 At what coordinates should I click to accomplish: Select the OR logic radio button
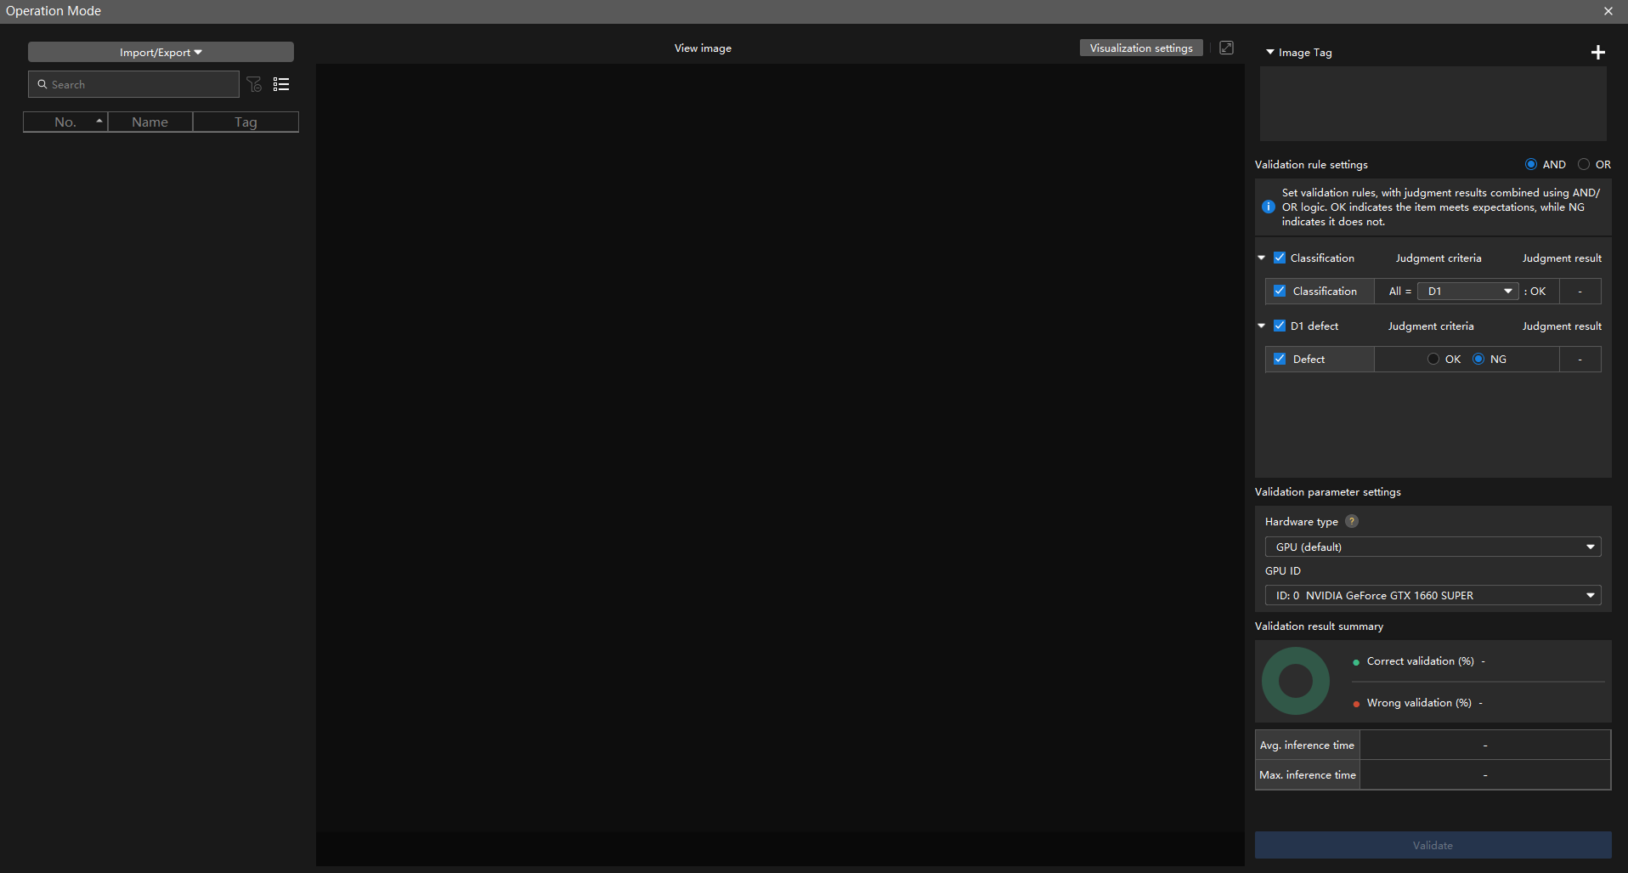click(x=1584, y=164)
